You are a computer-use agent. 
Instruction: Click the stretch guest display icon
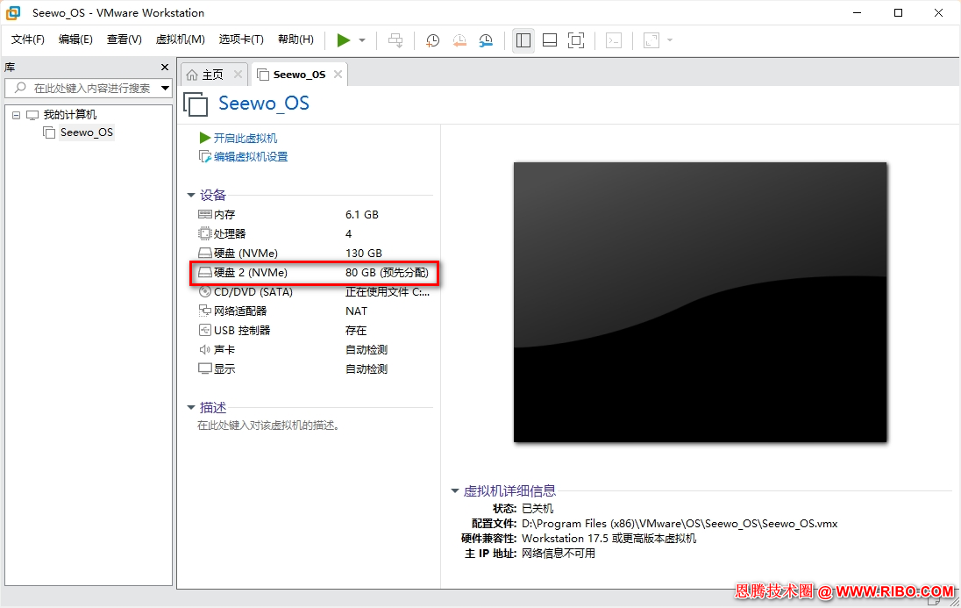[x=651, y=40]
